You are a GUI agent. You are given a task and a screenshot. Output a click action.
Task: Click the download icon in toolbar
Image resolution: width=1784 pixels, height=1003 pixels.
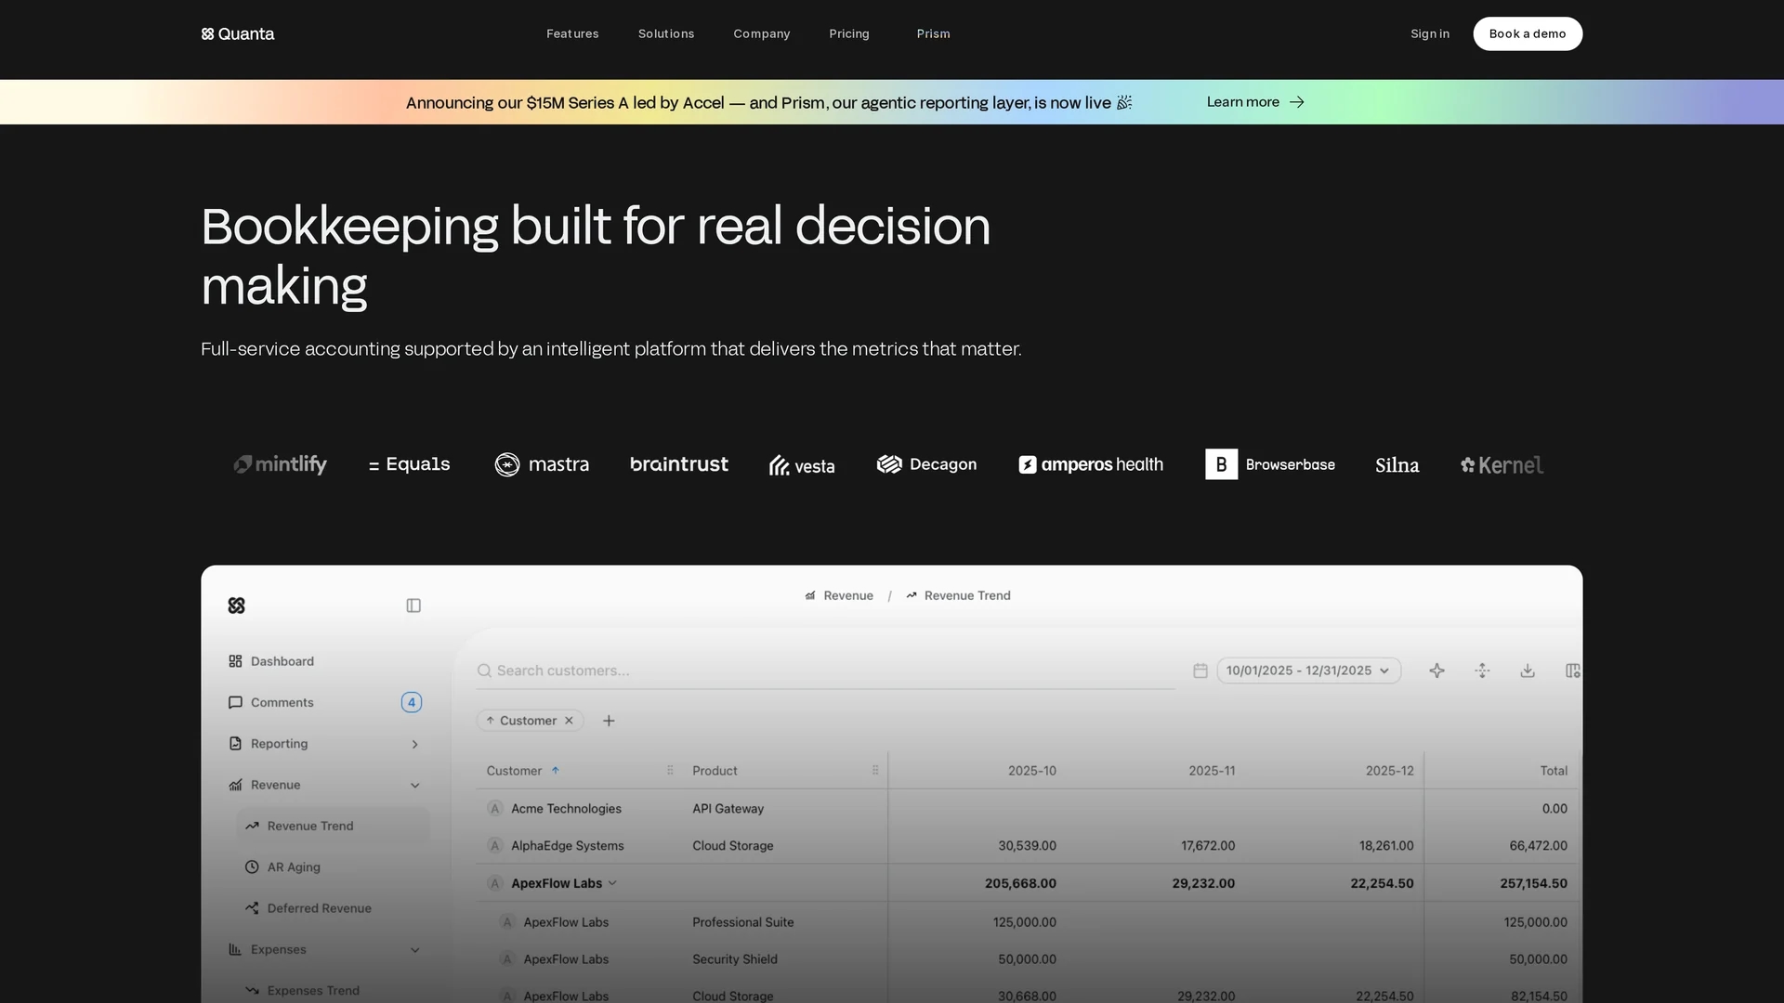[1528, 671]
